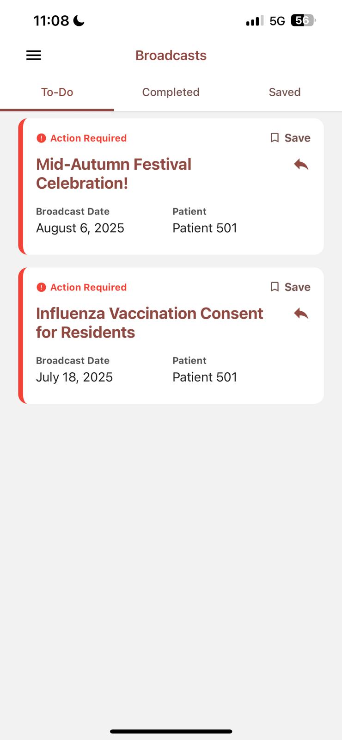Reply to the Influenza Vaccination Consent broadcast

click(x=301, y=314)
